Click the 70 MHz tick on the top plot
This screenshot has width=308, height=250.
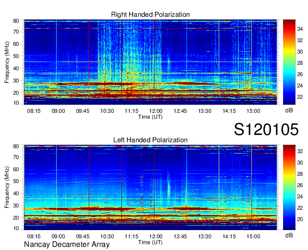coord(16,32)
